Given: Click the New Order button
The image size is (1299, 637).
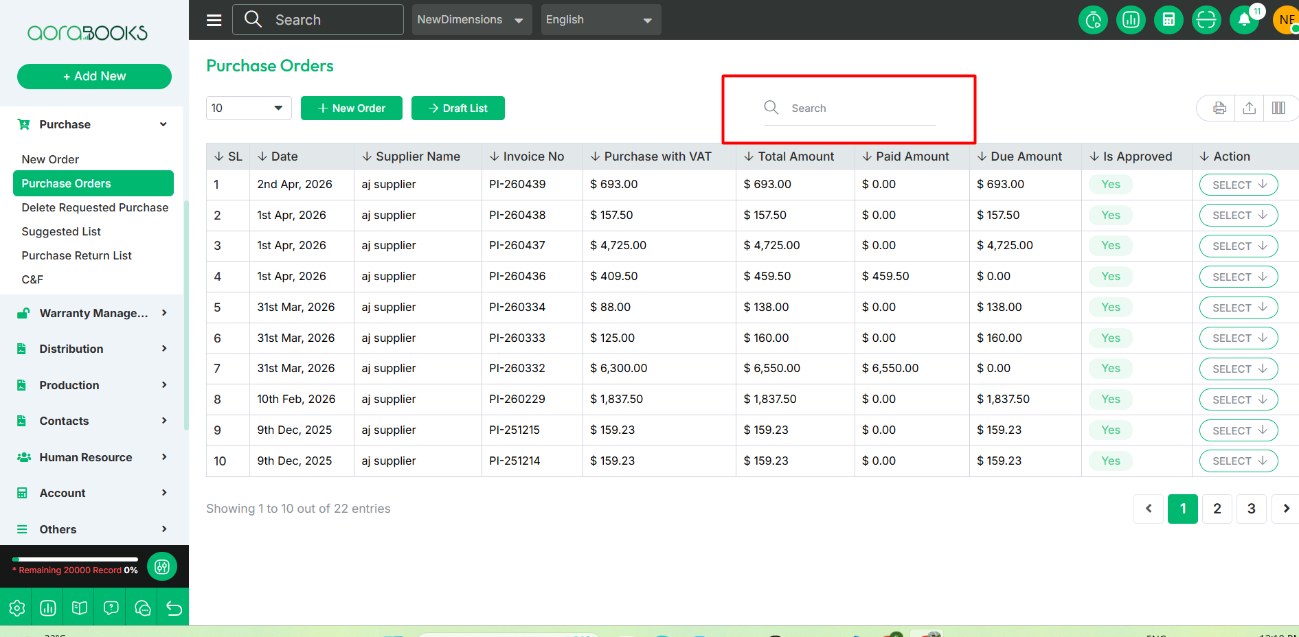Looking at the screenshot, I should tap(352, 108).
